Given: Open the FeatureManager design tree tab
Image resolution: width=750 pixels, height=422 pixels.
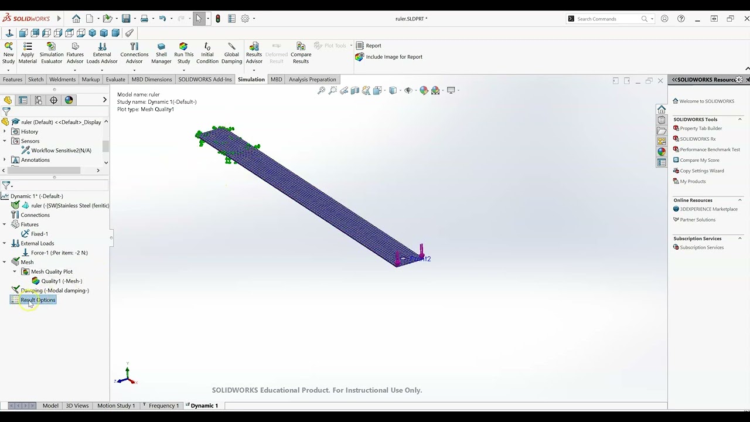Looking at the screenshot, I should pyautogui.click(x=8, y=100).
